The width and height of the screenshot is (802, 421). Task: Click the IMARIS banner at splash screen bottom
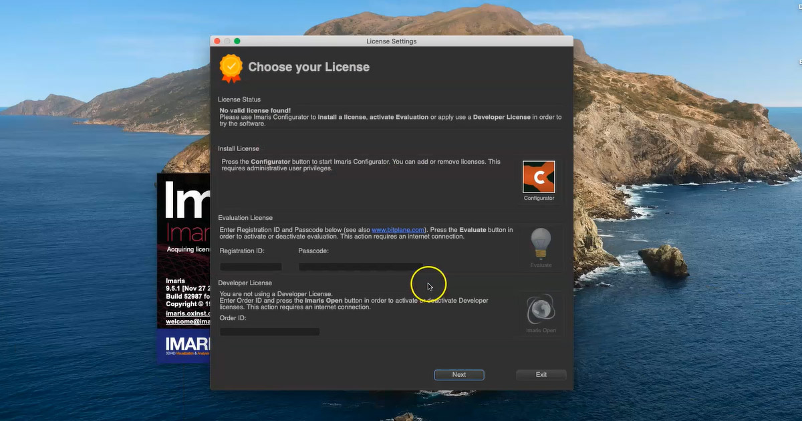click(186, 345)
